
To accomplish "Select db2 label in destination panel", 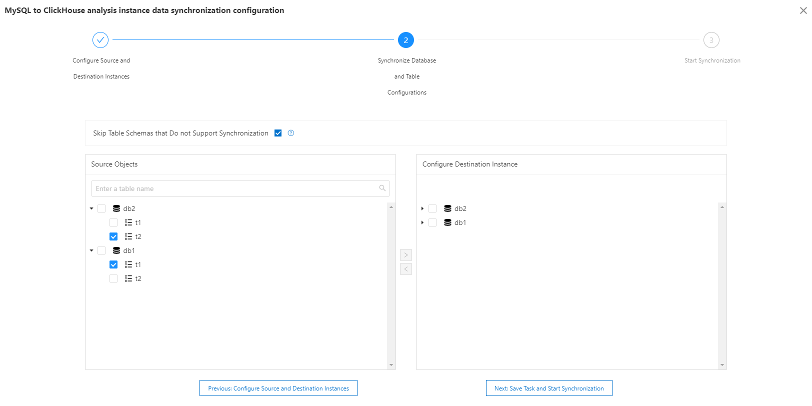I will 460,208.
